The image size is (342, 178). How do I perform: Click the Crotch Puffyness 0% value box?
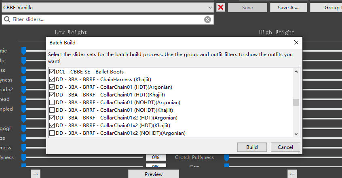coord(156,157)
